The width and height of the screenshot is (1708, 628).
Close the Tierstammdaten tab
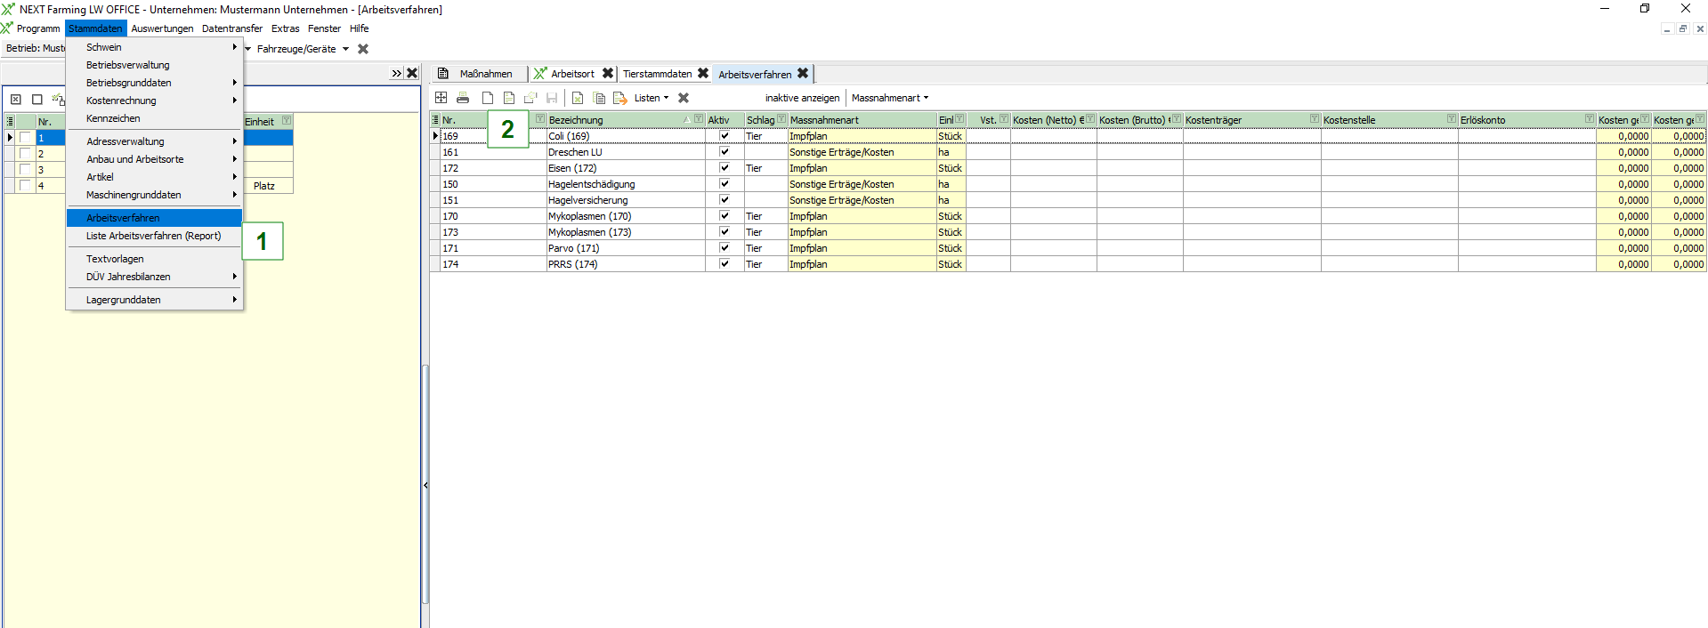tap(703, 74)
